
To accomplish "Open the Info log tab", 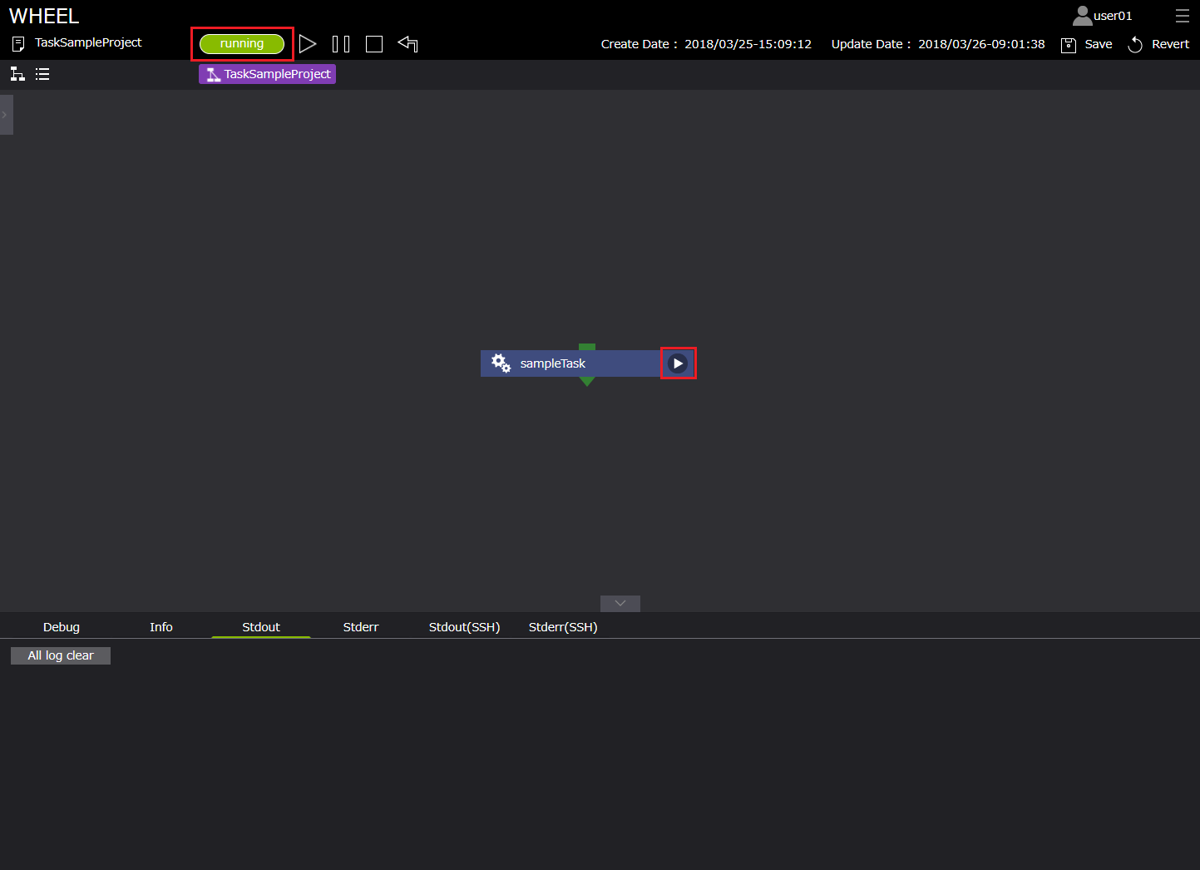I will 161,627.
